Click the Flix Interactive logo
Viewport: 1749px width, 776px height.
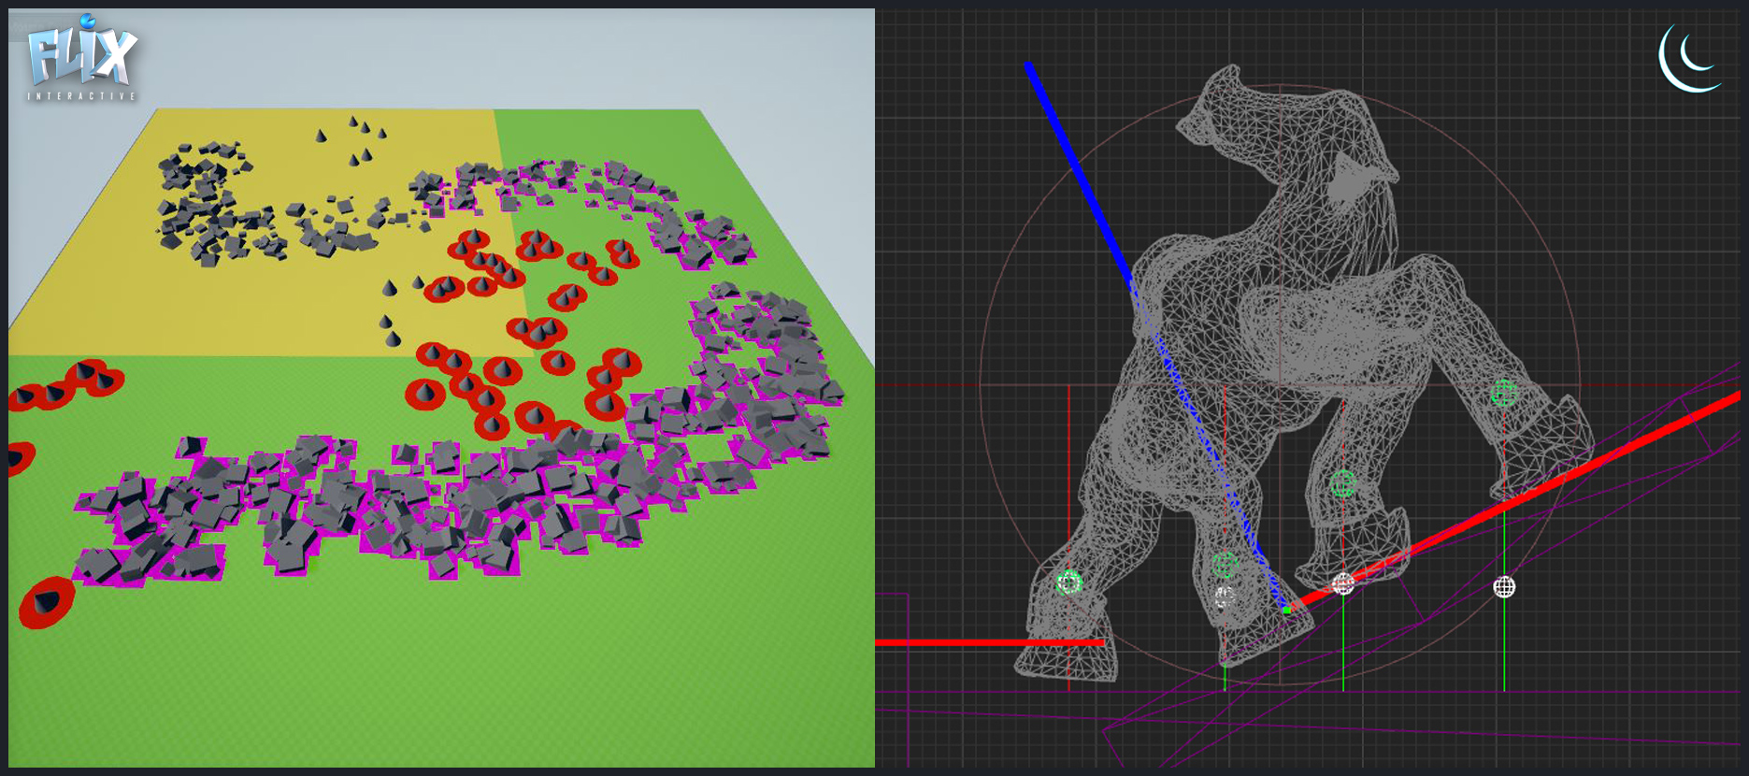coord(82,58)
